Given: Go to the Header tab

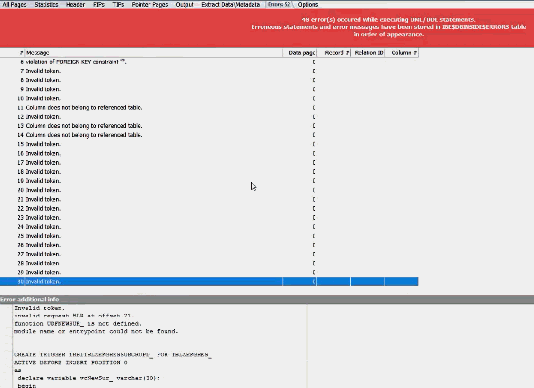Looking at the screenshot, I should pyautogui.click(x=75, y=4).
